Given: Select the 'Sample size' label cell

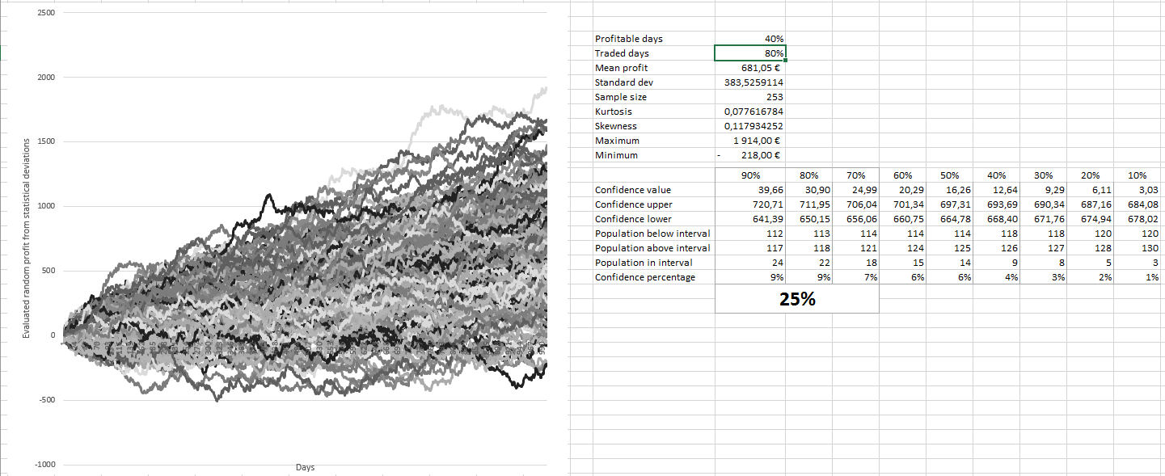Looking at the screenshot, I should click(x=653, y=97).
